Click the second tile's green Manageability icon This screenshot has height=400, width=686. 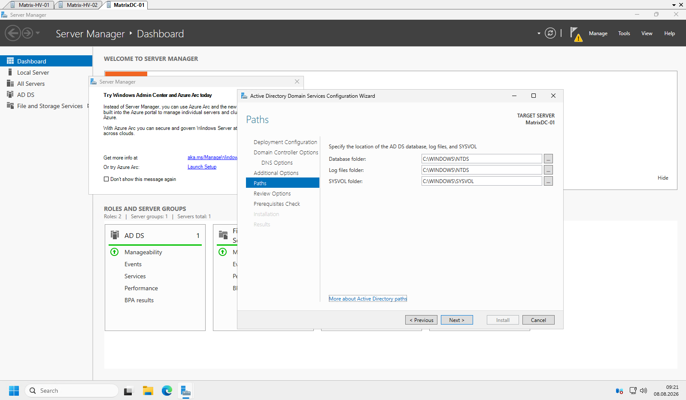point(223,252)
